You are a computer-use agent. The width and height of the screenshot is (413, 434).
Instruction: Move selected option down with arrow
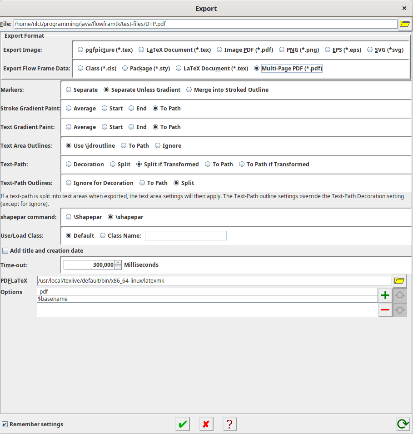click(400, 310)
